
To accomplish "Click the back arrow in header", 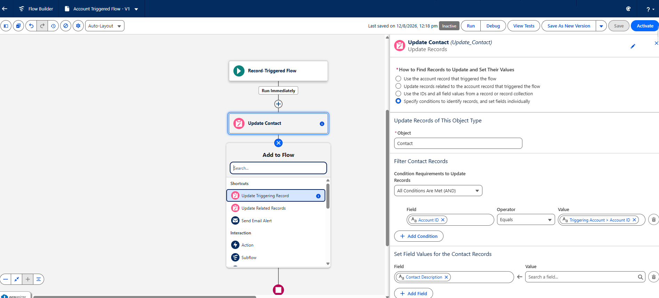I will [x=5, y=9].
